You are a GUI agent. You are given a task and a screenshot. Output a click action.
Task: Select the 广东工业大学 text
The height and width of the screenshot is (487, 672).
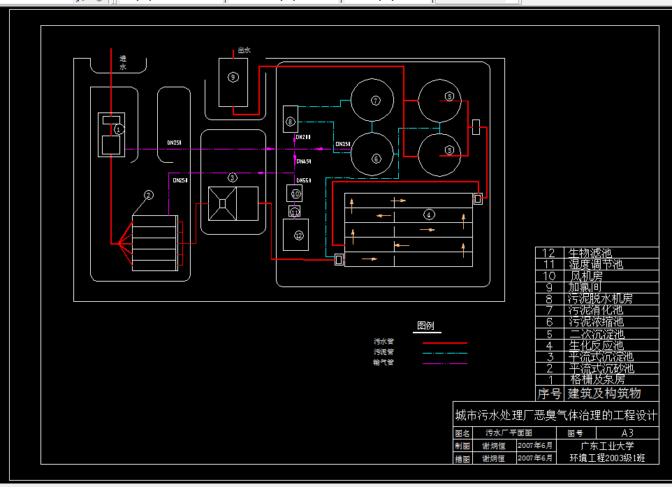pos(607,446)
